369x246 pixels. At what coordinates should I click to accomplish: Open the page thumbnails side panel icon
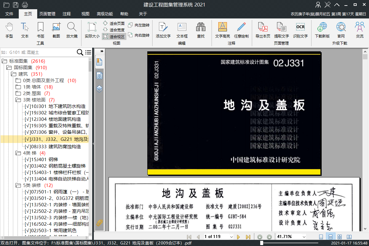(x=99, y=76)
